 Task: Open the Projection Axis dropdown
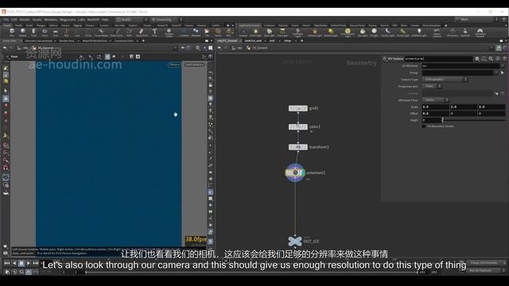pyautogui.click(x=432, y=87)
